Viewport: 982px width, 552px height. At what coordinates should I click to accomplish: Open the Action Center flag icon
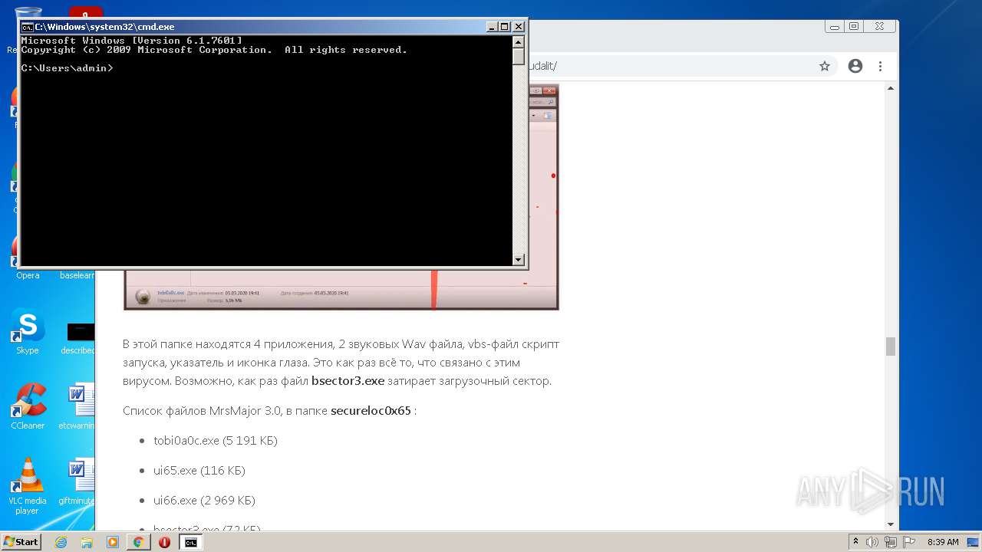click(x=908, y=542)
